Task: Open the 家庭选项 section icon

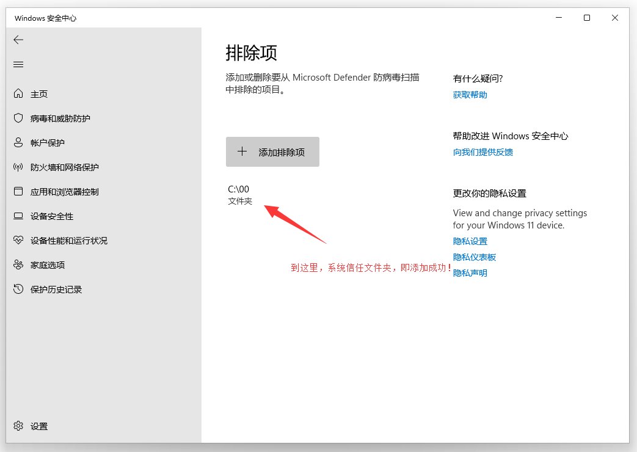Action: (x=18, y=264)
